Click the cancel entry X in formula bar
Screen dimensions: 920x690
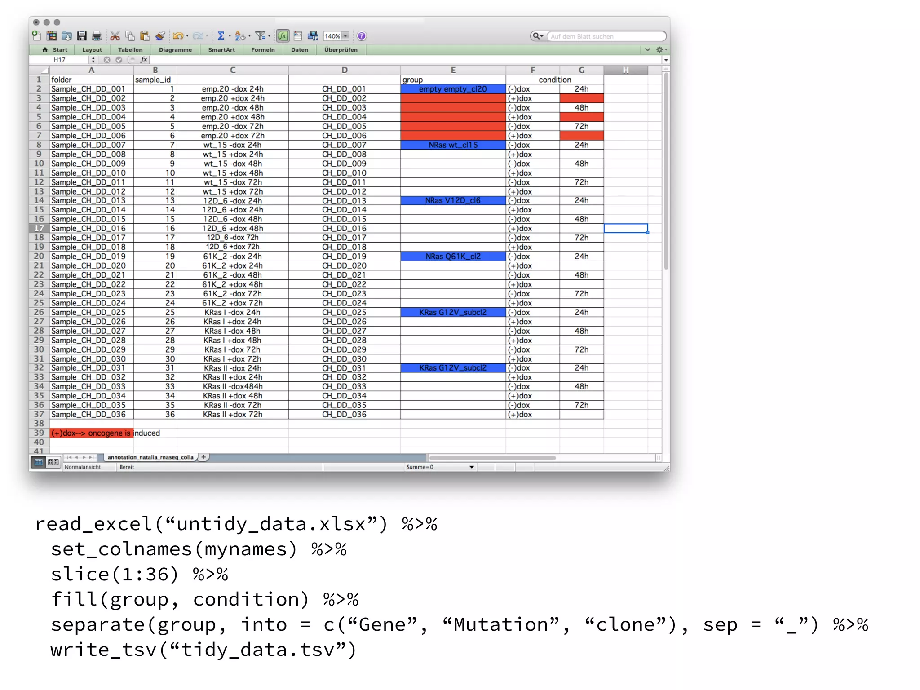pyautogui.click(x=107, y=60)
